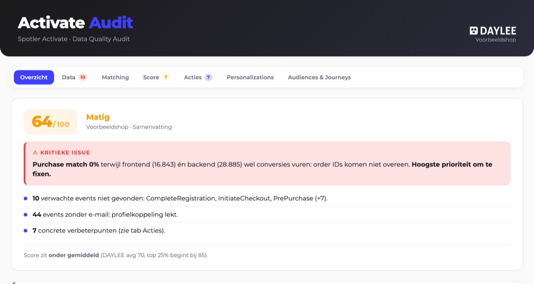This screenshot has width=534, height=284.
Task: Click the warning triangle beside Kritieke Issue
Action: point(35,152)
